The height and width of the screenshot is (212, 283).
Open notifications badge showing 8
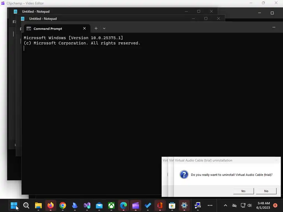(275, 205)
